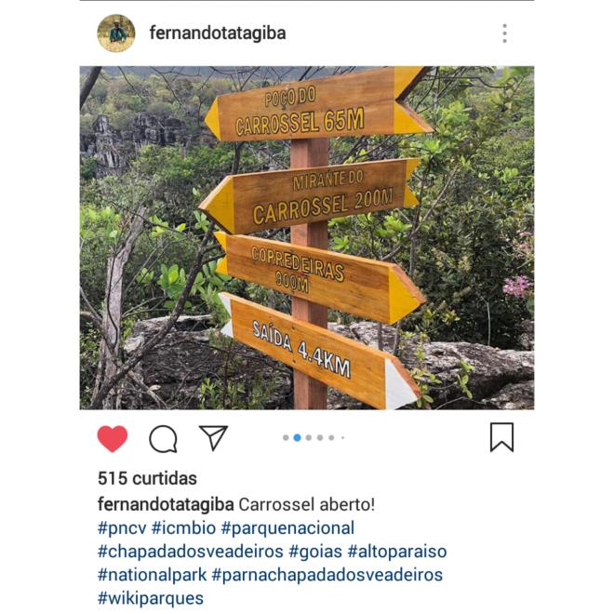Save the post with the bookmark icon
614x614 pixels.
501,437
